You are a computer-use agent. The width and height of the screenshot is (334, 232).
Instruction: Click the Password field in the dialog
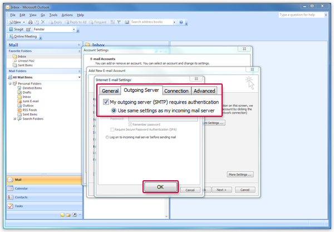click(163, 119)
